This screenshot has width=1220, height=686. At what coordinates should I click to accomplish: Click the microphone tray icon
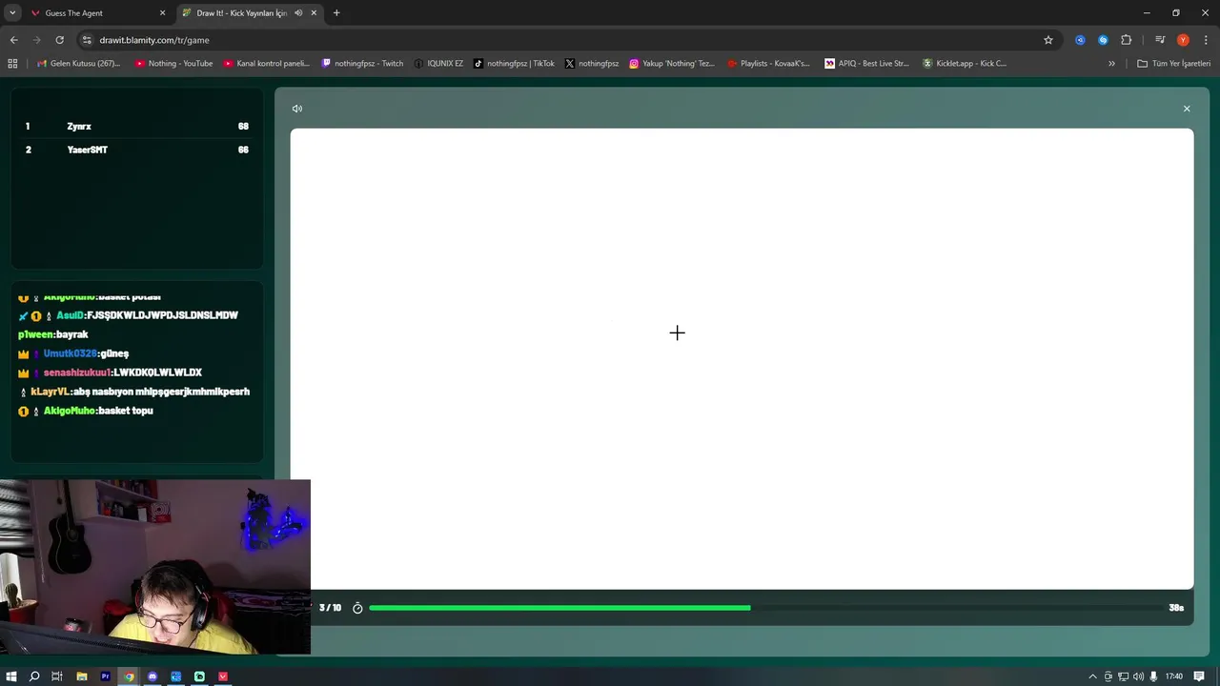tap(1154, 676)
